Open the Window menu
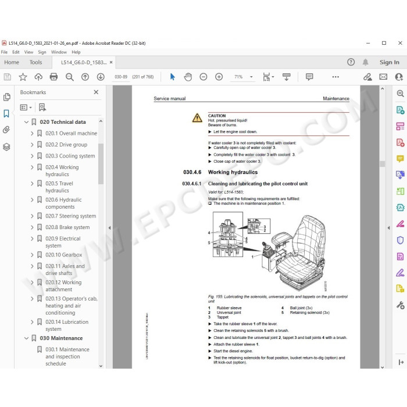407x407 pixels. coord(59,52)
